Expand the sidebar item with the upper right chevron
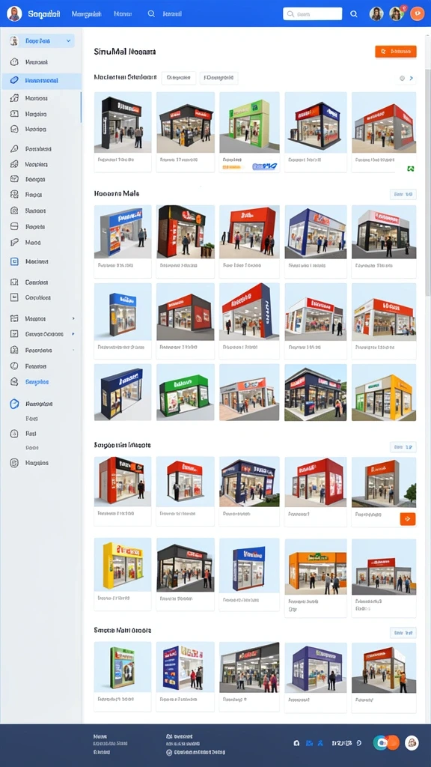This screenshot has height=767, width=431. click(41, 318)
